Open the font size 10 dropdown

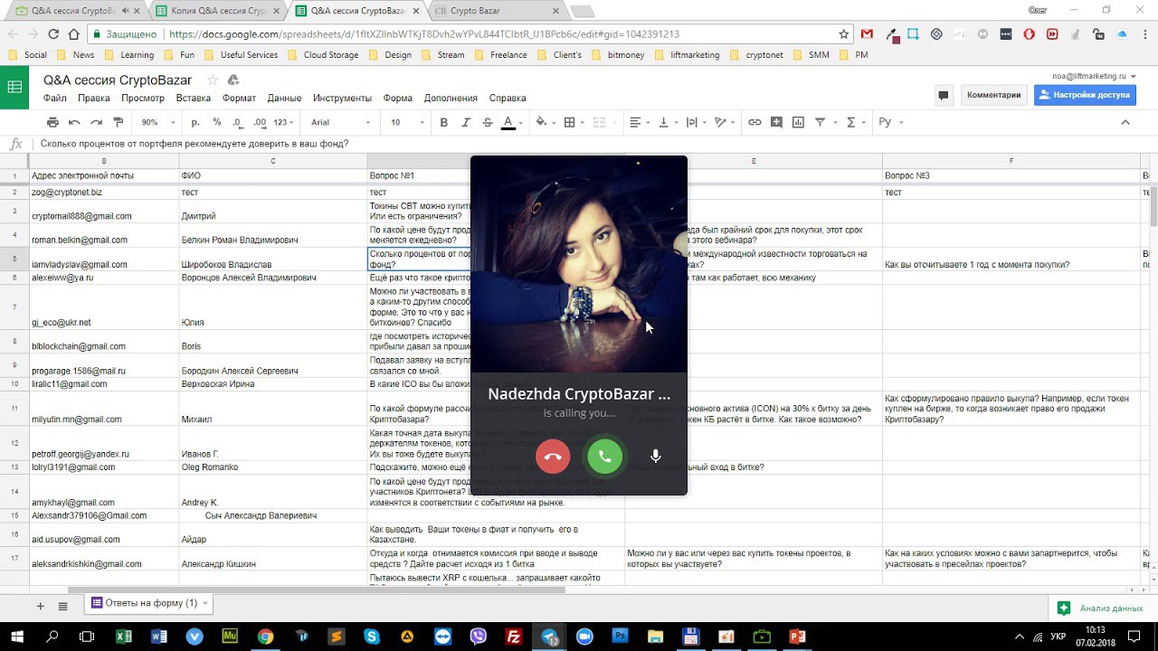point(407,122)
